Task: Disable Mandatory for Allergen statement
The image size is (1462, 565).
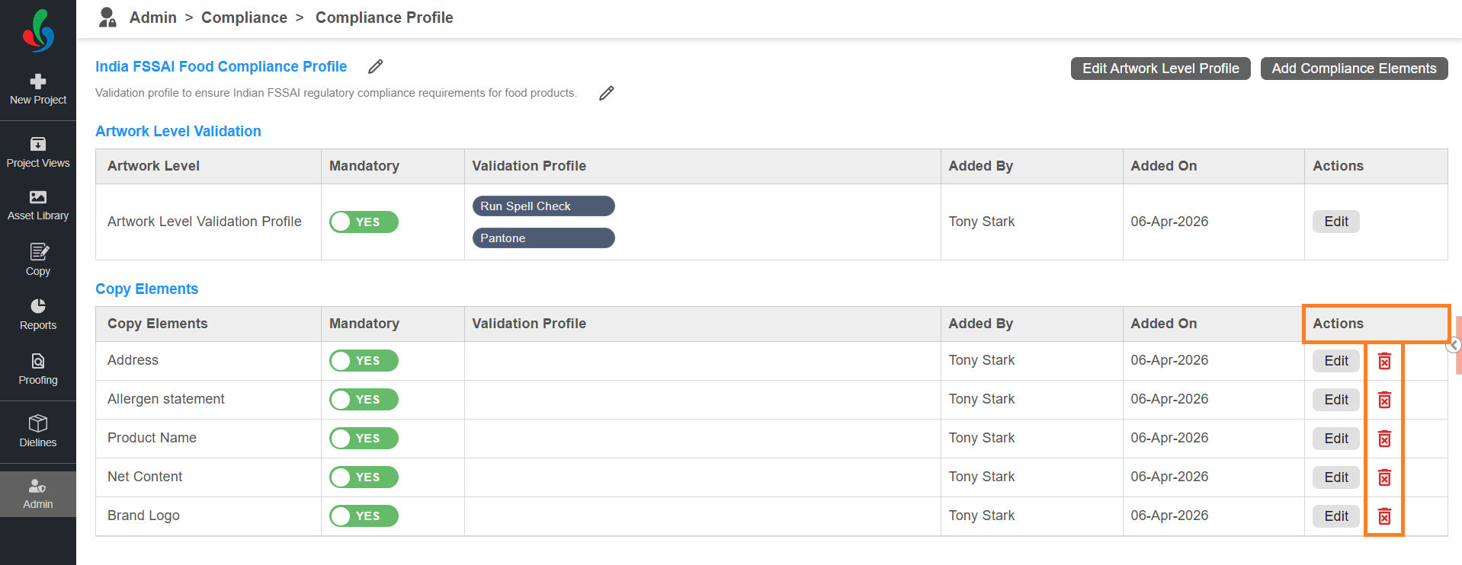Action: 364,399
